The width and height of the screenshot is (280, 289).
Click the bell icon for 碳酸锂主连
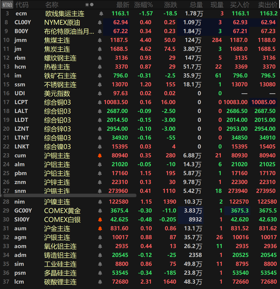click(x=100, y=282)
